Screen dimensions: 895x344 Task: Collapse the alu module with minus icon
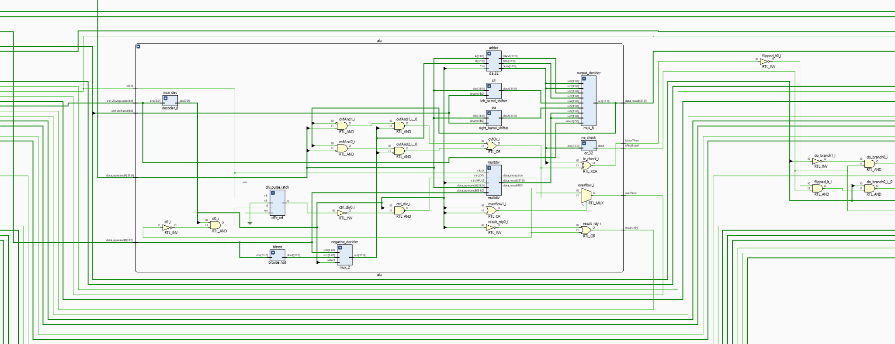139,46
